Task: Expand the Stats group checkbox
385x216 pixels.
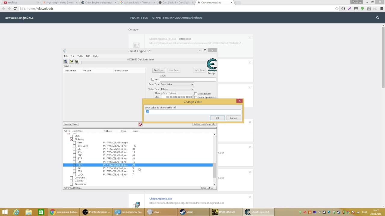Action: 71,136
